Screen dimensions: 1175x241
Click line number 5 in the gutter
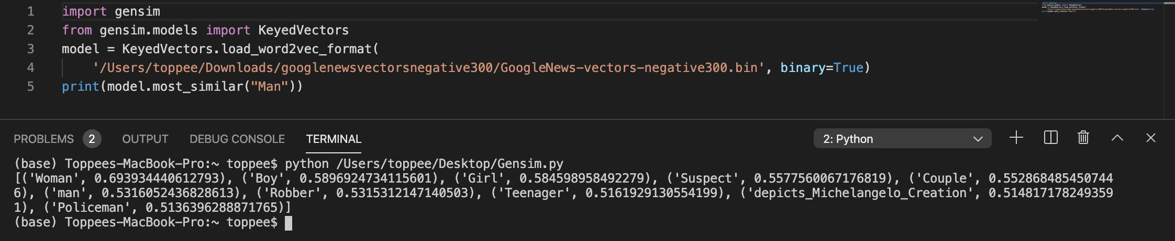point(30,87)
